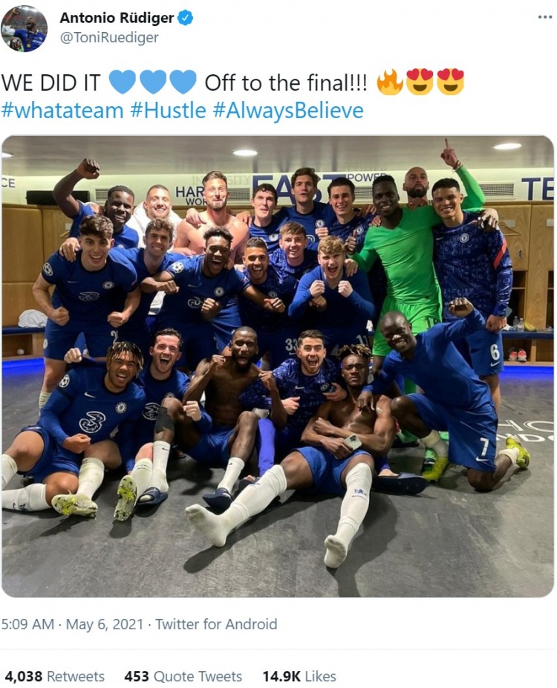The width and height of the screenshot is (557, 688).
Task: Follow the #whatateam hashtag
Action: click(x=62, y=110)
